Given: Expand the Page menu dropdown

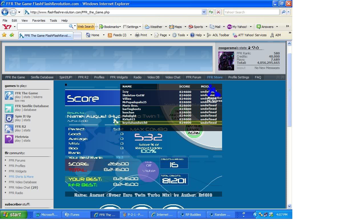Looking at the screenshot, I should coord(169,35).
